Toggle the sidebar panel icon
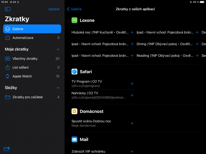Viewport: 206px width, 154px height. pyautogui.click(x=8, y=9)
